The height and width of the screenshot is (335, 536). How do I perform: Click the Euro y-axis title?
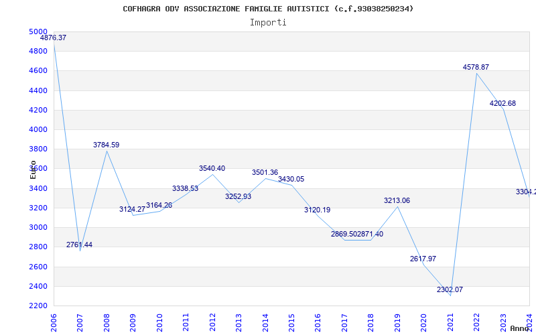(33, 170)
